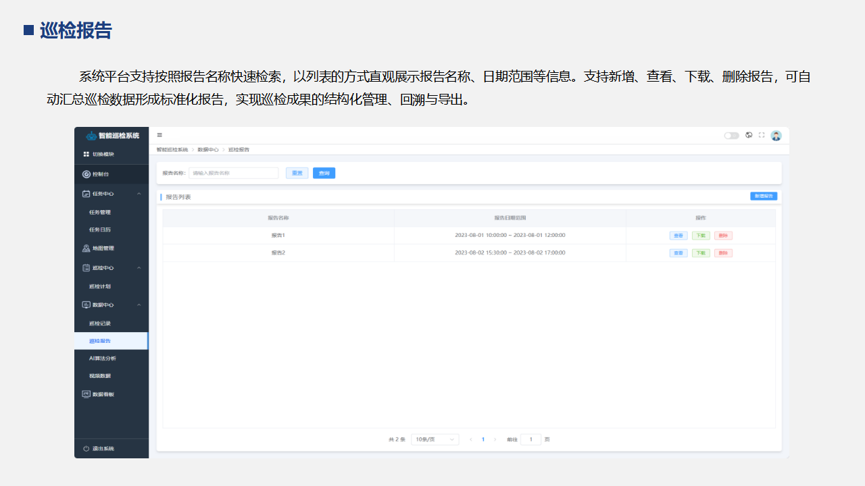Click 巡检报告 in the breadcrumb

coord(239,150)
